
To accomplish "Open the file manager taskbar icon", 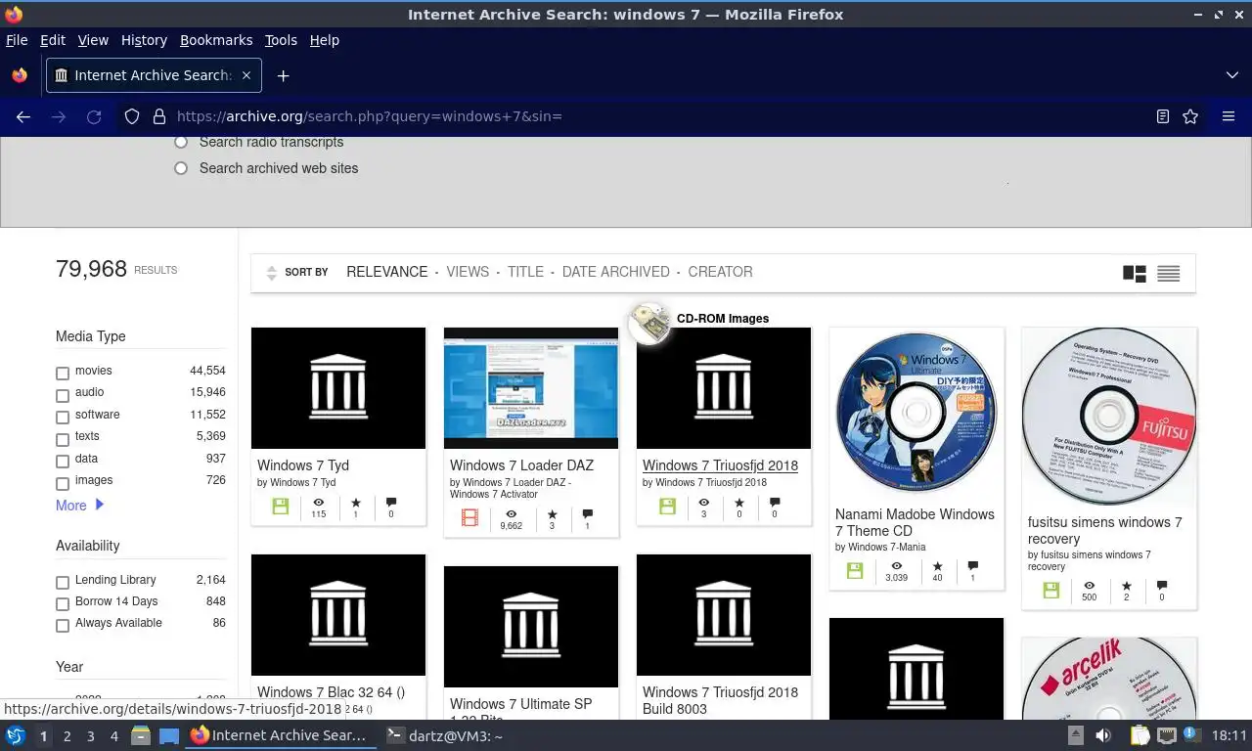I will [x=140, y=735].
